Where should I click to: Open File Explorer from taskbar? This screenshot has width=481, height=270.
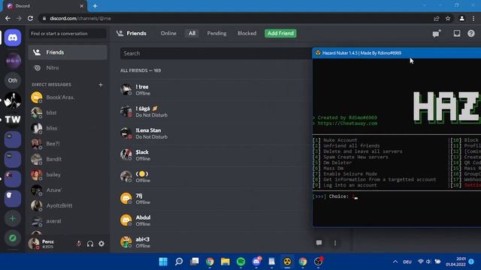[x=225, y=262]
